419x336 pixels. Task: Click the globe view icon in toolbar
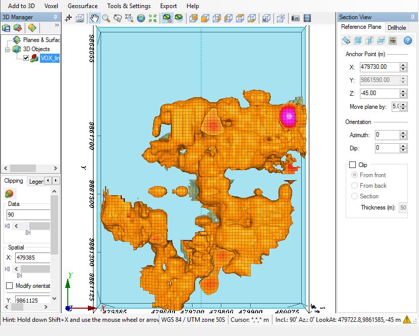click(141, 18)
